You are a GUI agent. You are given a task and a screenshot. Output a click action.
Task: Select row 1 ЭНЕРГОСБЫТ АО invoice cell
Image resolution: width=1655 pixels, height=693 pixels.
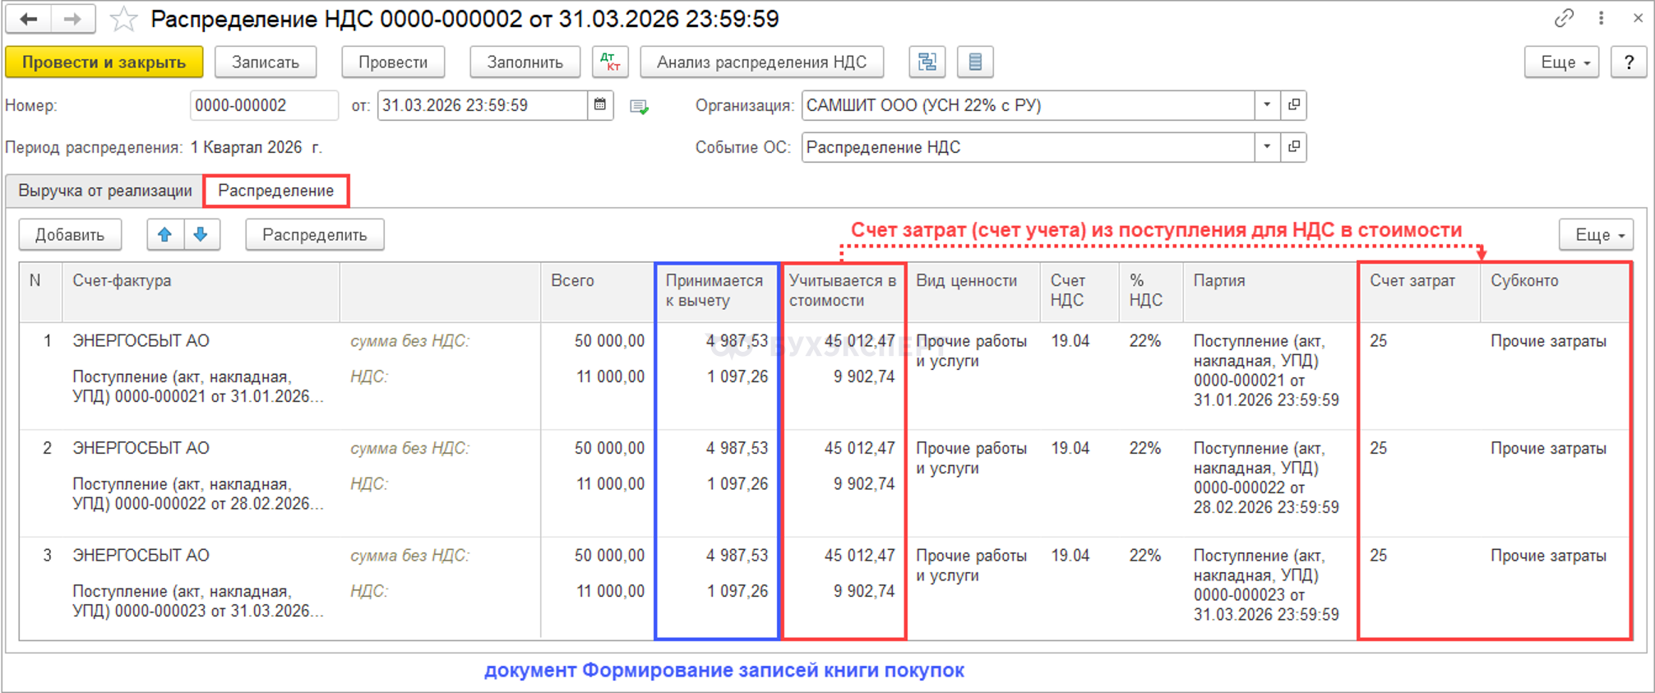[x=141, y=341]
